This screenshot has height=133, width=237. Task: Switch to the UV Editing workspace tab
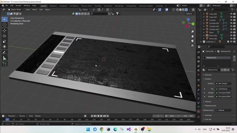[74, 6]
